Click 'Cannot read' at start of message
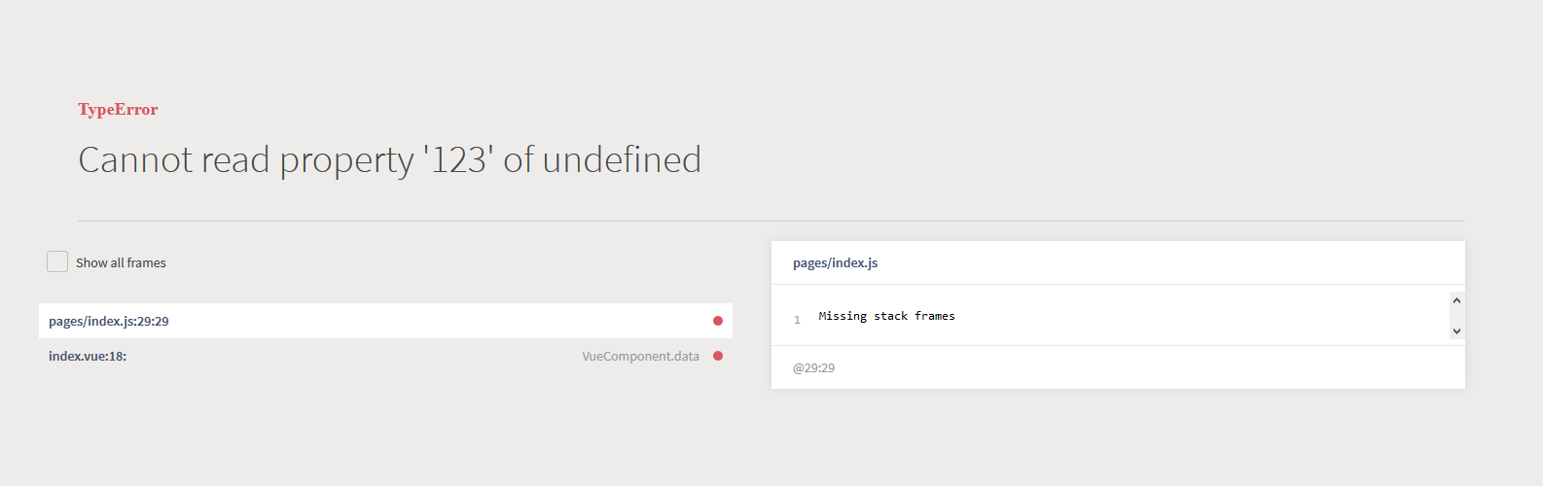Viewport: 1543px width, 486px height. click(x=173, y=160)
